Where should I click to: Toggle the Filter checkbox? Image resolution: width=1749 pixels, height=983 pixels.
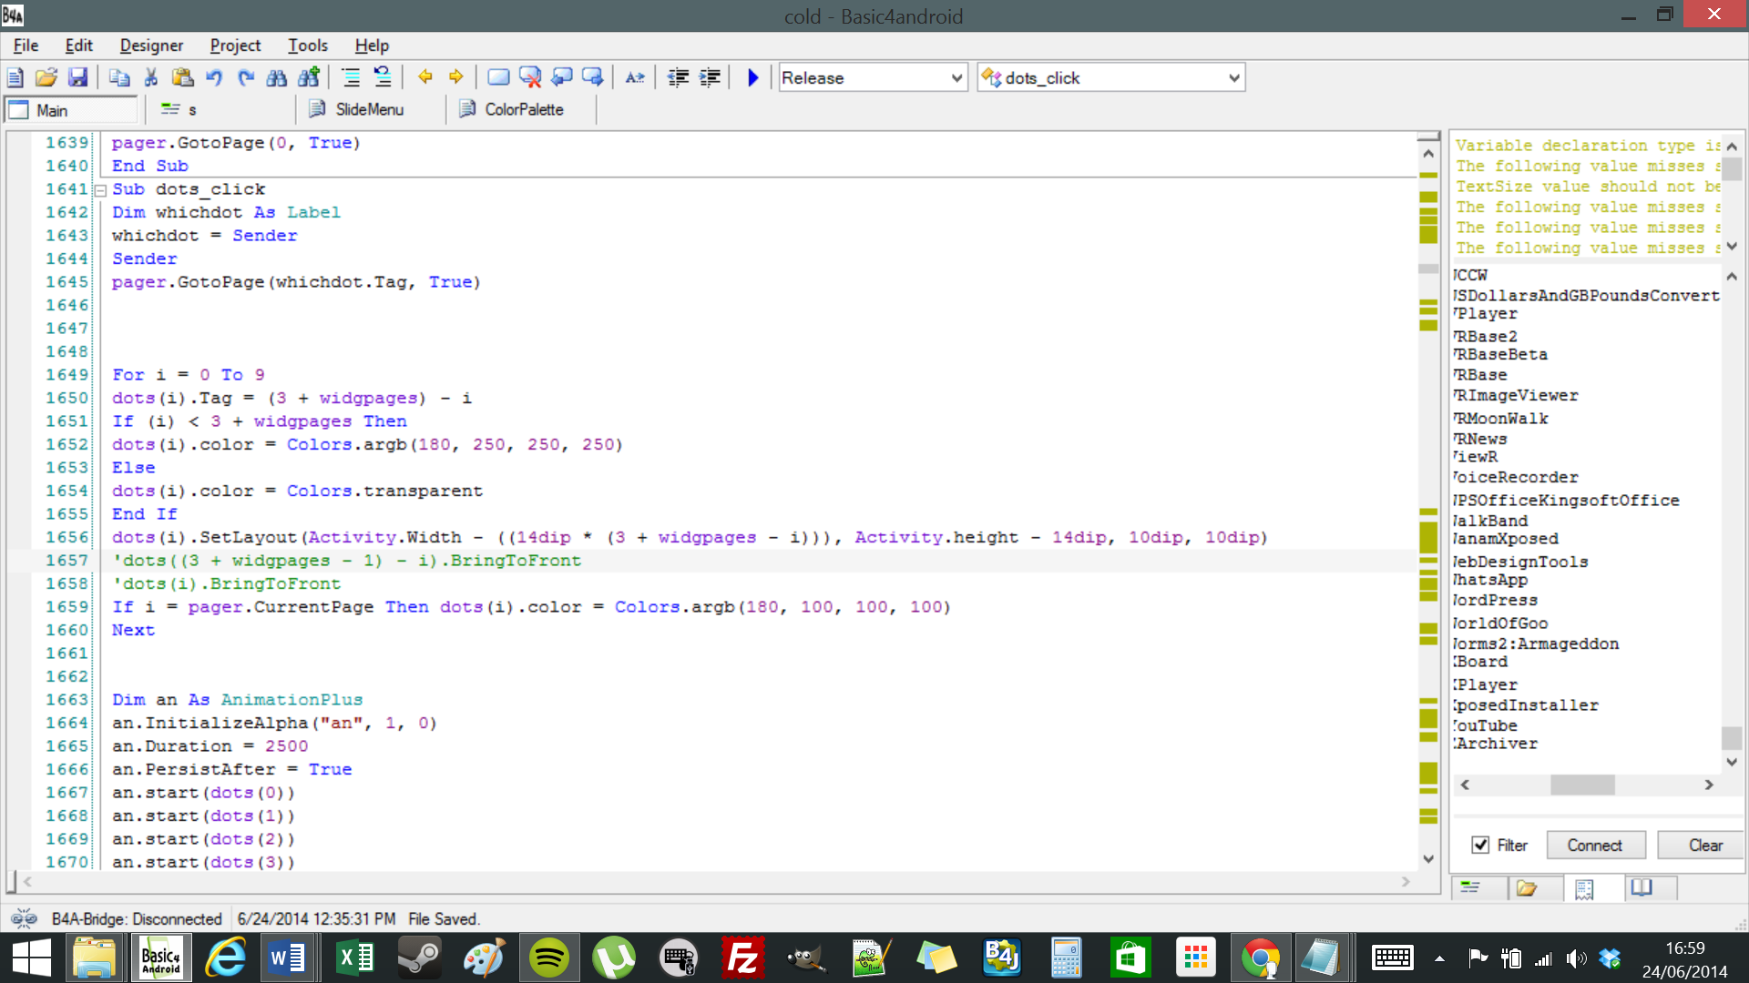coord(1480,845)
